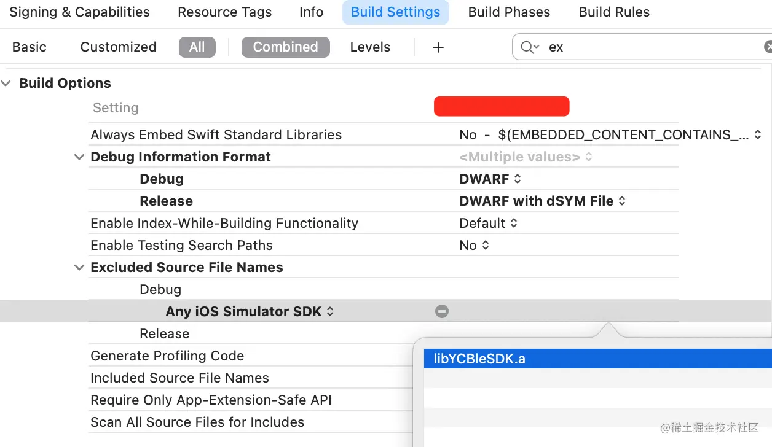This screenshot has width=772, height=447.
Task: Open Release DWARF with dSYM File dropdown
Action: (542, 201)
